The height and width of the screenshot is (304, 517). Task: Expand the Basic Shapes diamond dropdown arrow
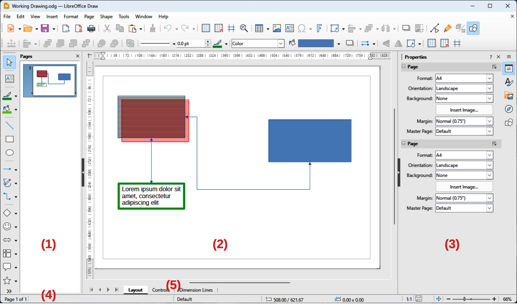coord(16,214)
